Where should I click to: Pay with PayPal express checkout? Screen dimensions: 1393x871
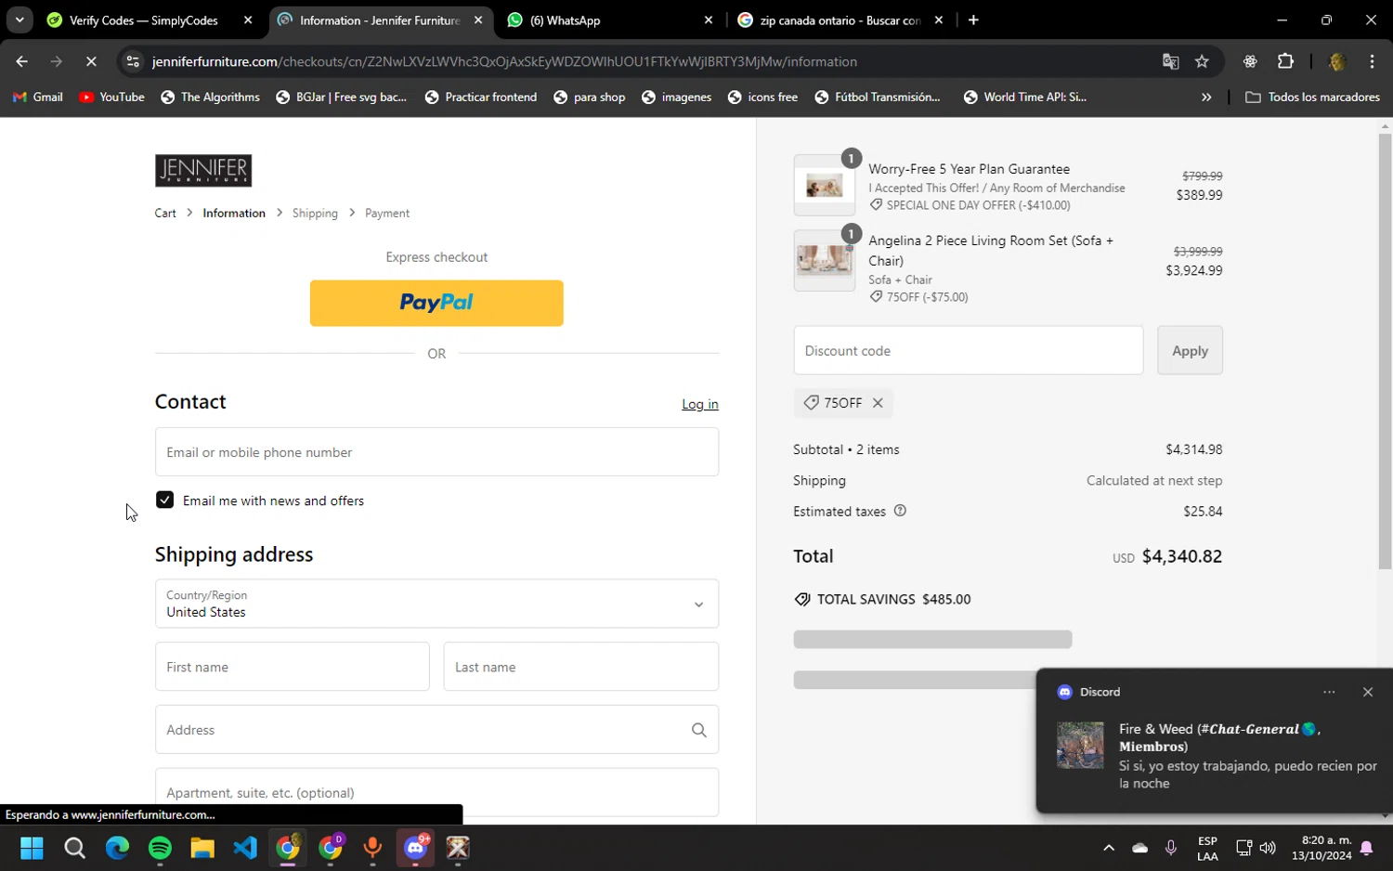tap(436, 303)
